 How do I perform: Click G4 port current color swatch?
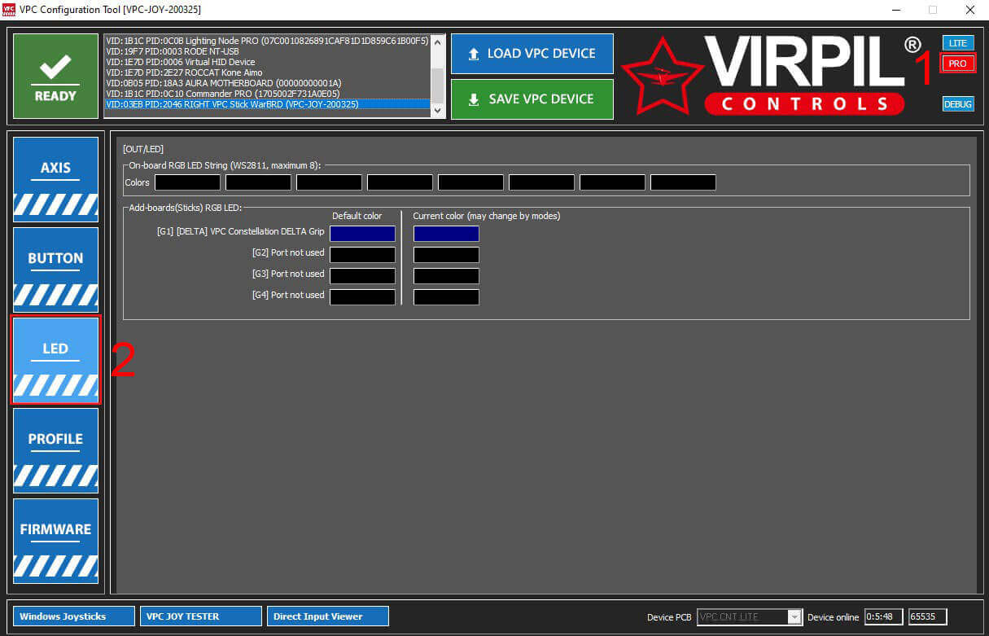click(x=446, y=297)
